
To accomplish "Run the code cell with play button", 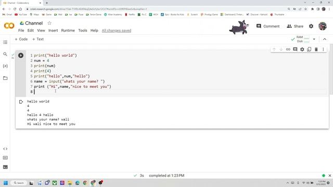I will point(21,56).
